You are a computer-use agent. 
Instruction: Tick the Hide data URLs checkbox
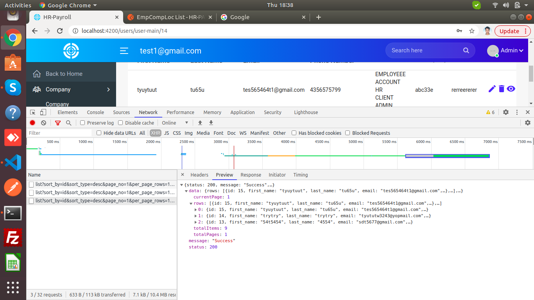point(99,133)
